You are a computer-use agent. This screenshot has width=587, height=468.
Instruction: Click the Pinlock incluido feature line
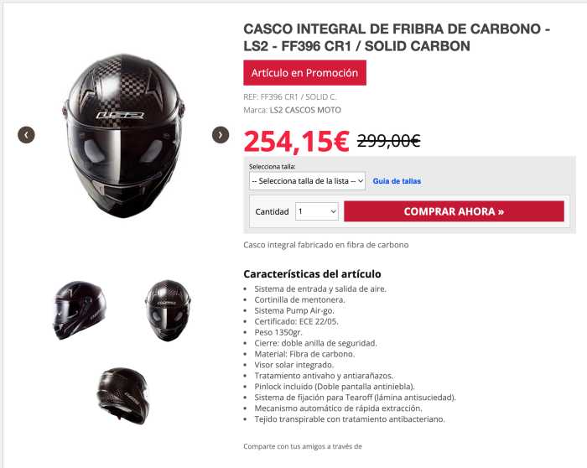[x=335, y=387]
